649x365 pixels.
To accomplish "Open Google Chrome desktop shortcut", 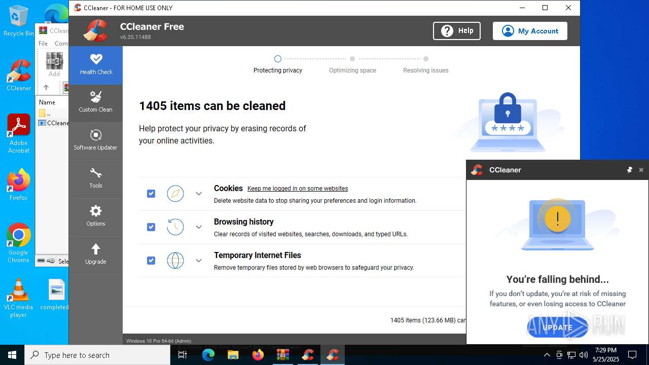I will click(19, 243).
